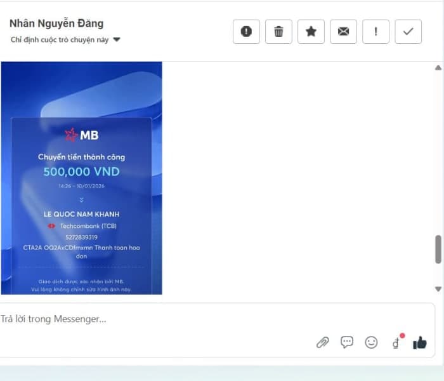Focus the 'Trả lời trong Messenger' reply field
444x381 pixels.
coord(217,319)
